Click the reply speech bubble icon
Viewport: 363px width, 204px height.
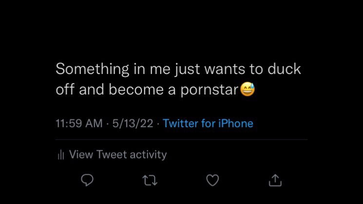[87, 180]
